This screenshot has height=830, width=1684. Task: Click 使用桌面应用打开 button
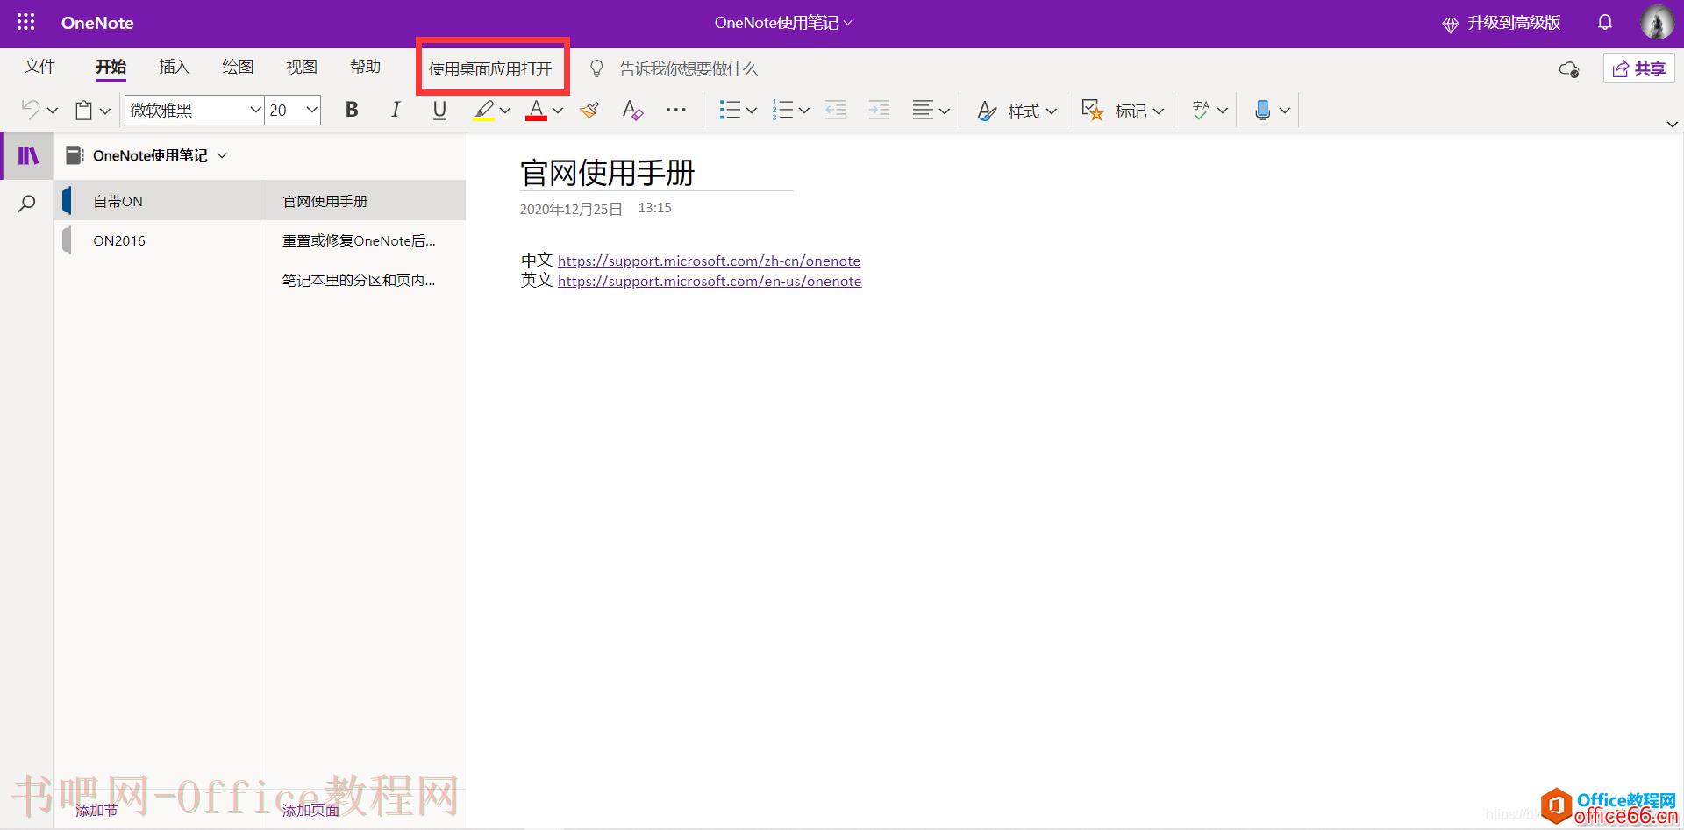click(490, 68)
